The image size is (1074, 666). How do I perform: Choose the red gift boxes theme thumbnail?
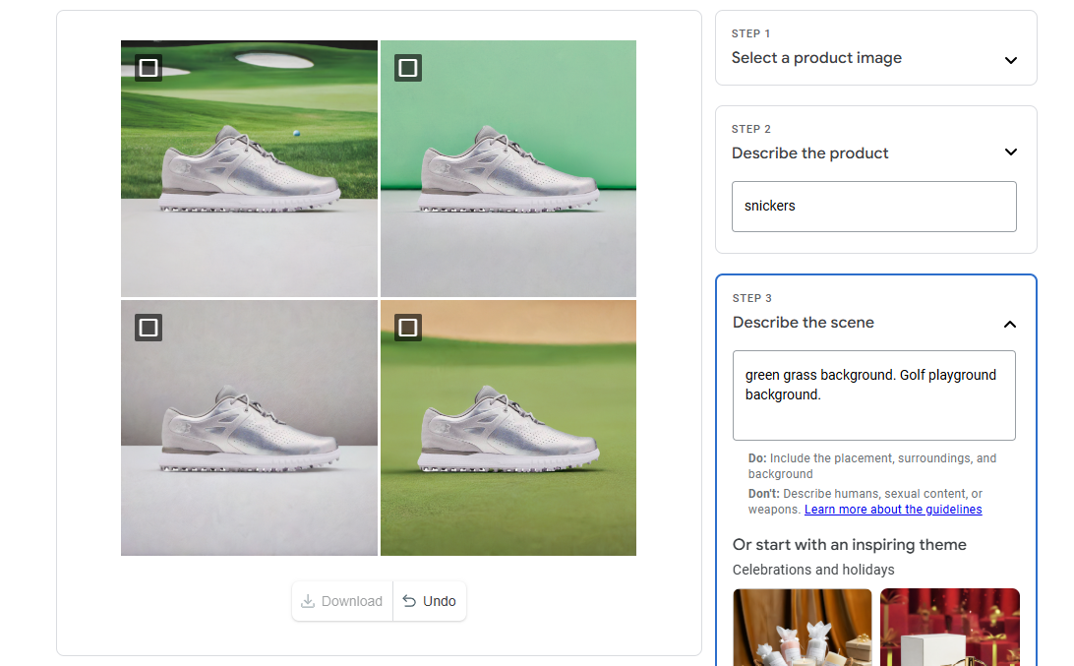[950, 627]
